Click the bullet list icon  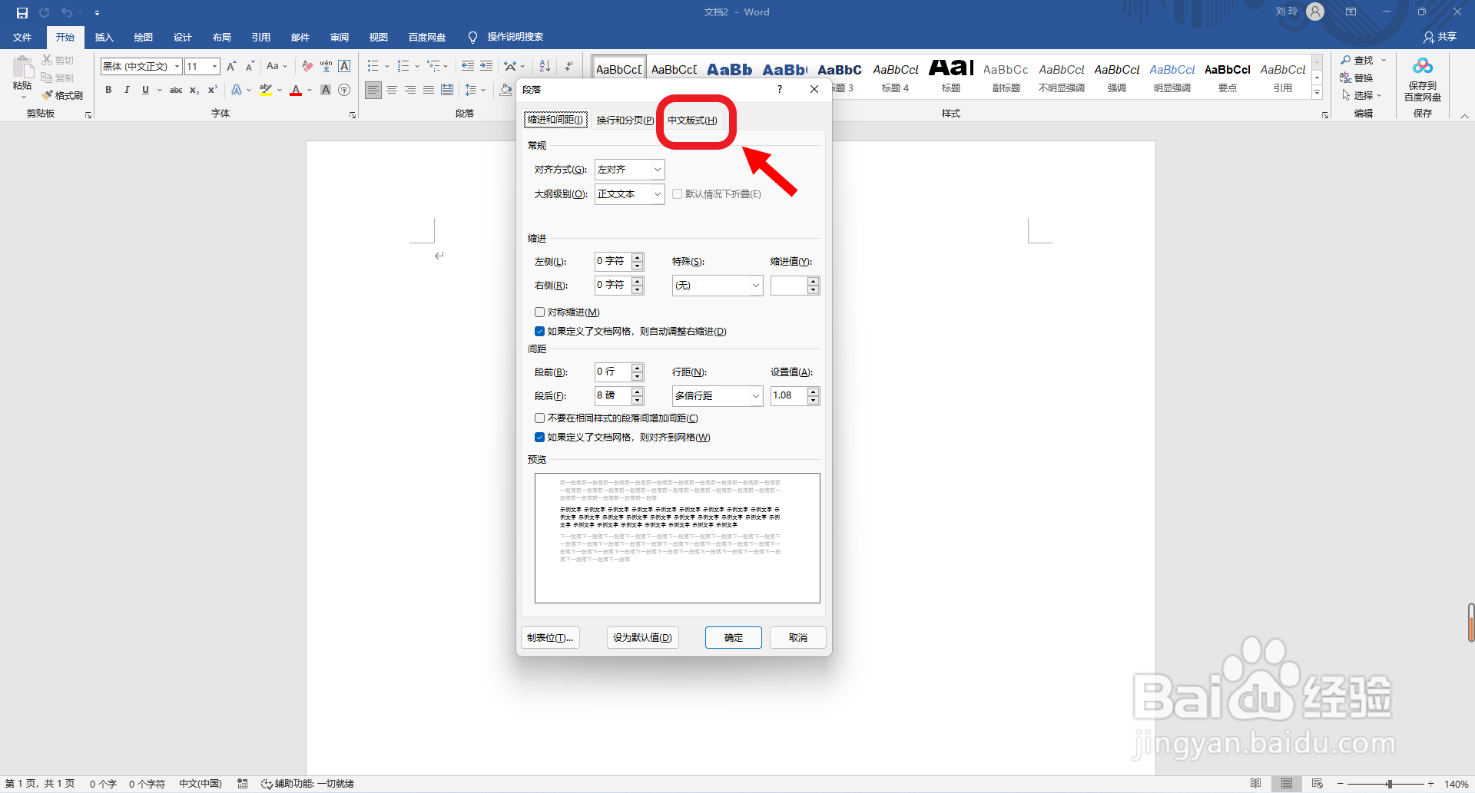coord(373,67)
